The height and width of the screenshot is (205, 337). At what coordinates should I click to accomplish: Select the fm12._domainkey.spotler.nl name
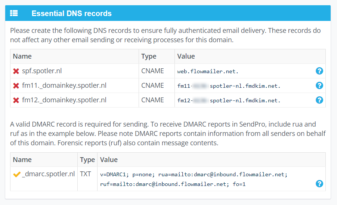point(64,100)
